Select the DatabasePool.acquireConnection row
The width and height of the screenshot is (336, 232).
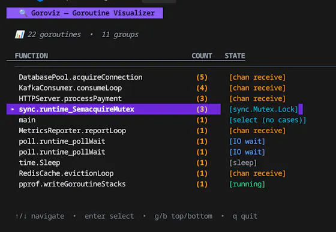[152, 77]
